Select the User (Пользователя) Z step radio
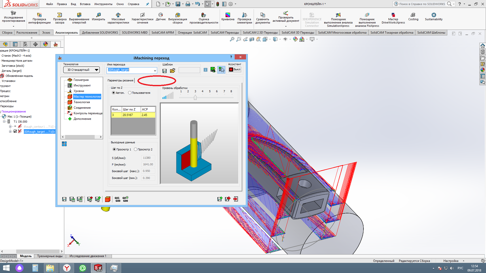The width and height of the screenshot is (486, 273). pyautogui.click(x=130, y=93)
